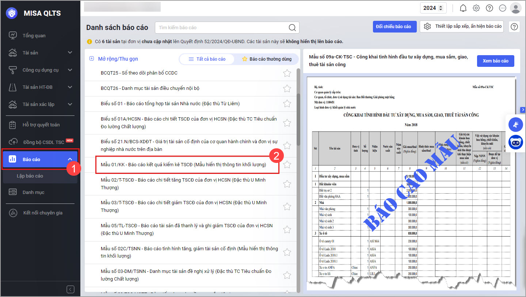Screen dimensions: 526x297
Task: Open the settings gear in top bar
Action: [476, 8]
